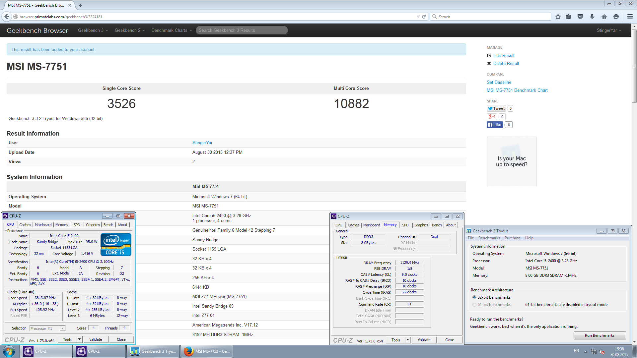Click the EN language indicator in tray
Viewport: 637px width, 358px height.
(576, 351)
